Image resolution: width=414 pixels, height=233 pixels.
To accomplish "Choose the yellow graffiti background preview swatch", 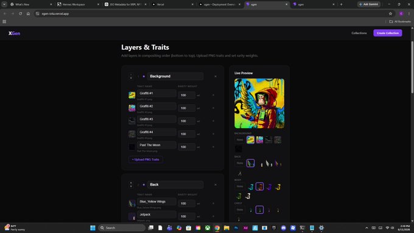I will tap(250, 140).
